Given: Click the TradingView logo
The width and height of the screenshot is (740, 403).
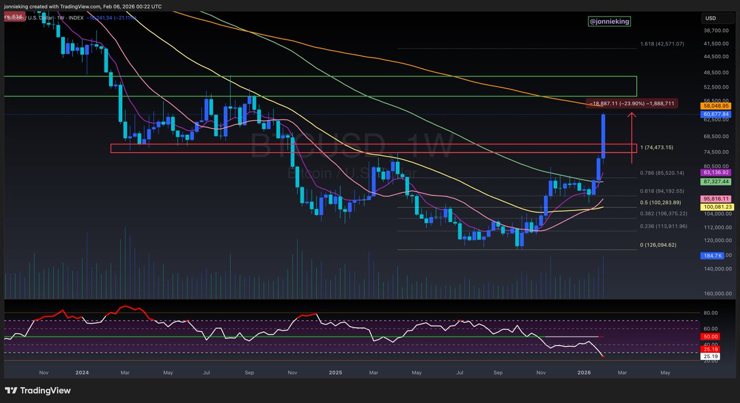Looking at the screenshot, I should 38,391.
